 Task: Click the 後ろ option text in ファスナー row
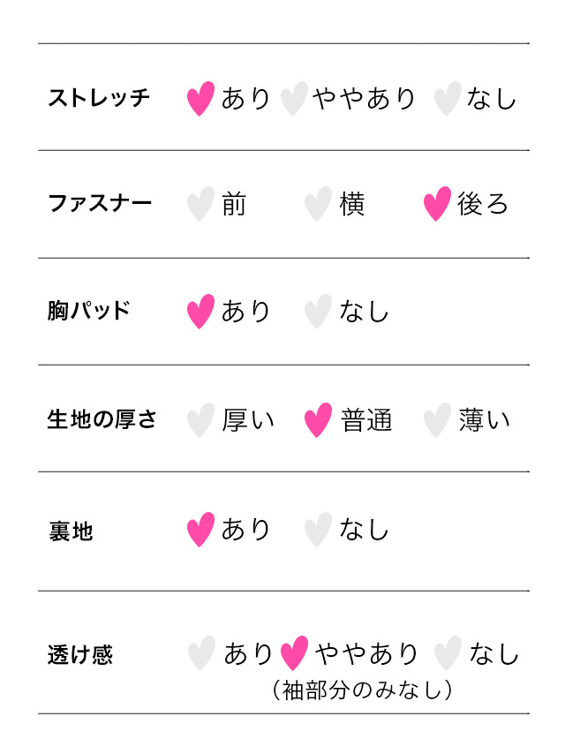coord(483,204)
